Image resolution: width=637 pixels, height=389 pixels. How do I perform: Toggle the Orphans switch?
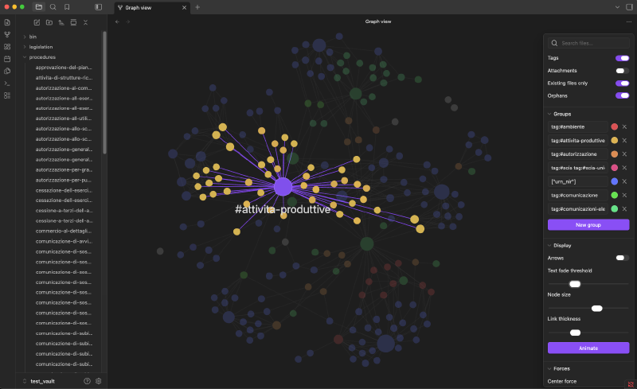click(x=622, y=95)
